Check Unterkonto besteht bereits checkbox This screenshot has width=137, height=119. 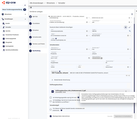point(51,109)
